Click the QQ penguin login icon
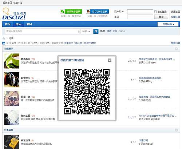 88,12
